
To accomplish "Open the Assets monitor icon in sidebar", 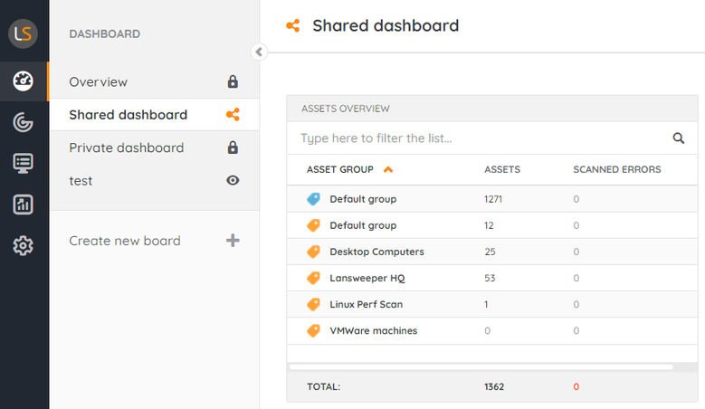I will [23, 163].
